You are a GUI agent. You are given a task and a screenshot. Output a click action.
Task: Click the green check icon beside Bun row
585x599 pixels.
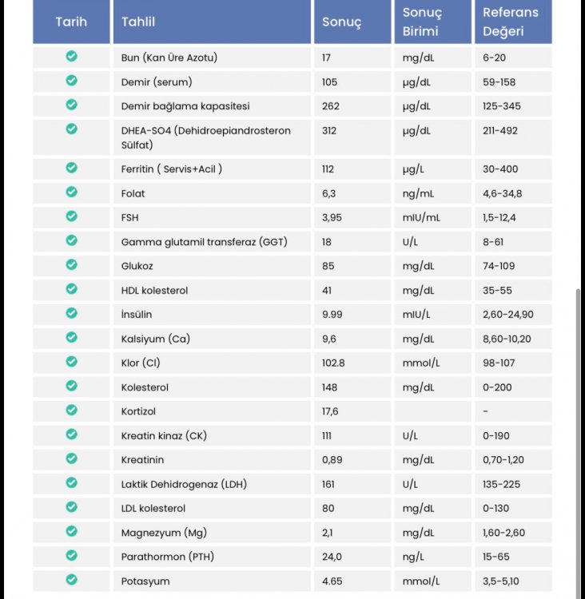pos(71,57)
